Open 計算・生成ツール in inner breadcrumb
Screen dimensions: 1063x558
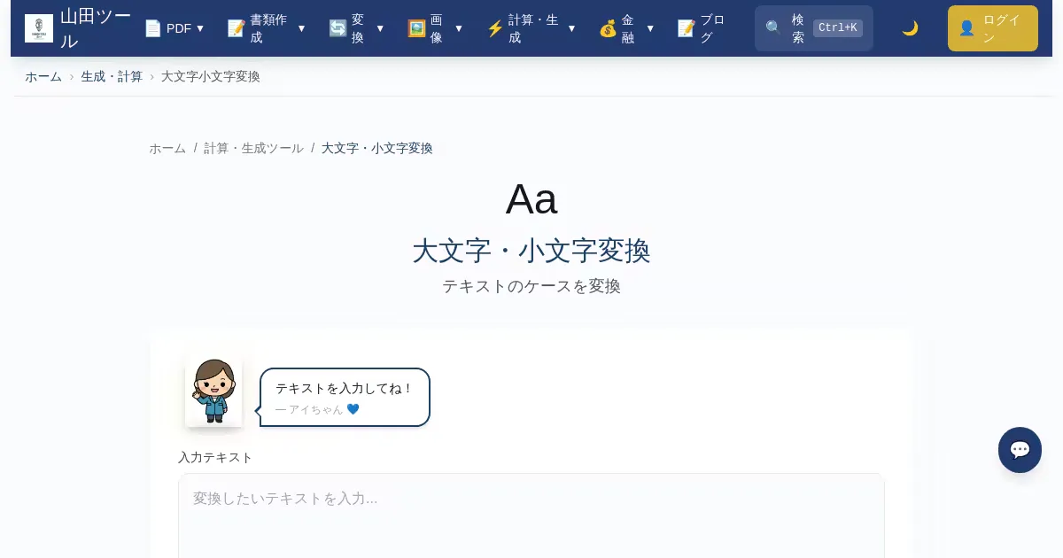point(253,149)
